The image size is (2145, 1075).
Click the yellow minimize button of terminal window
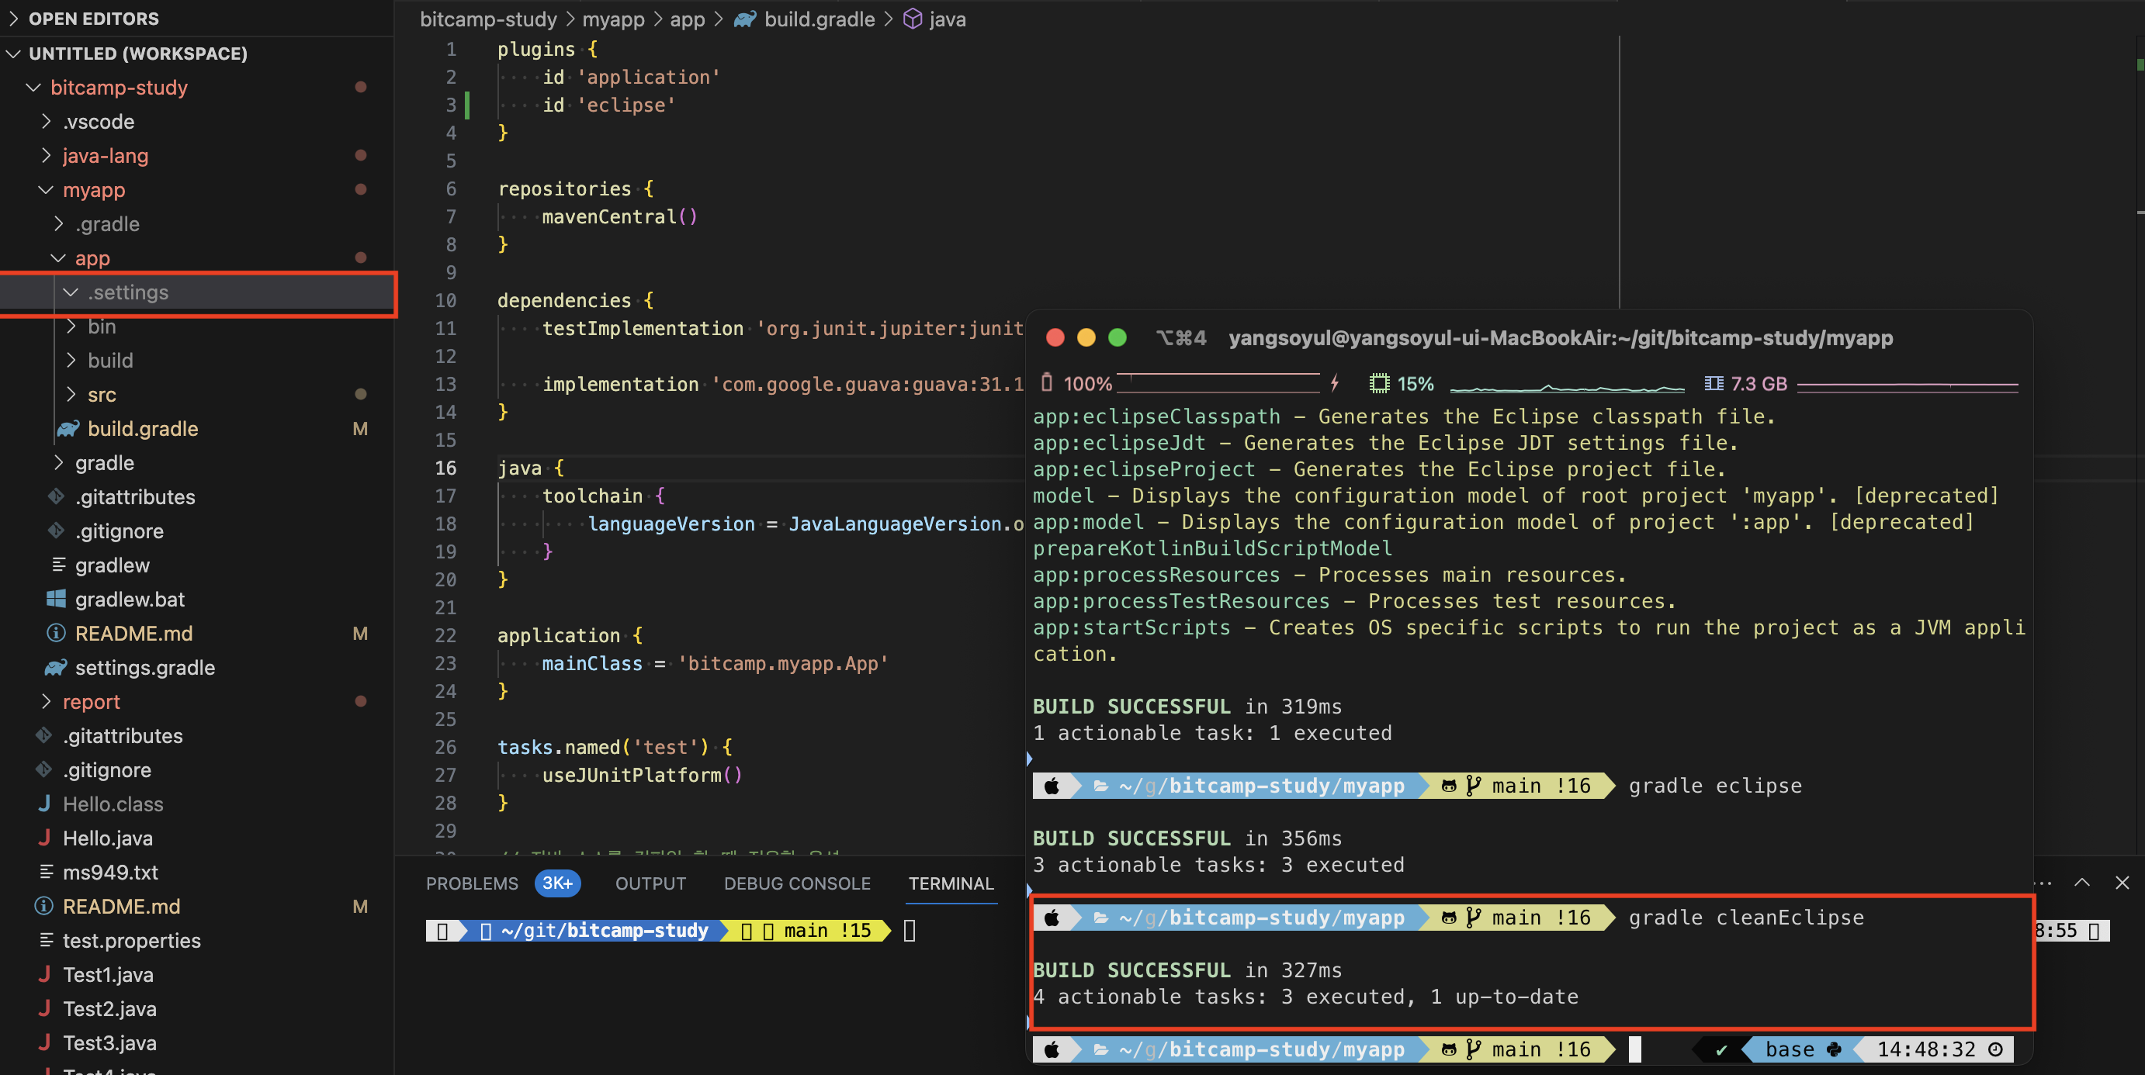pyautogui.click(x=1086, y=338)
